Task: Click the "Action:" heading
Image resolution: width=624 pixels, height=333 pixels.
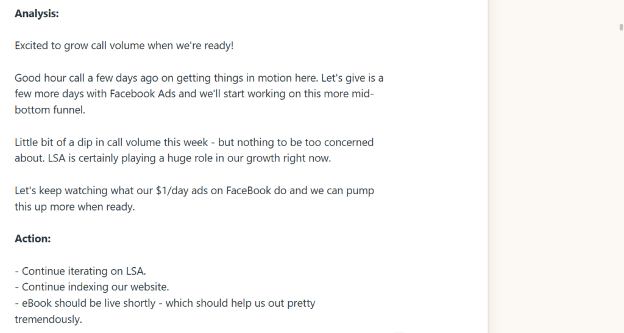Action: (x=32, y=239)
